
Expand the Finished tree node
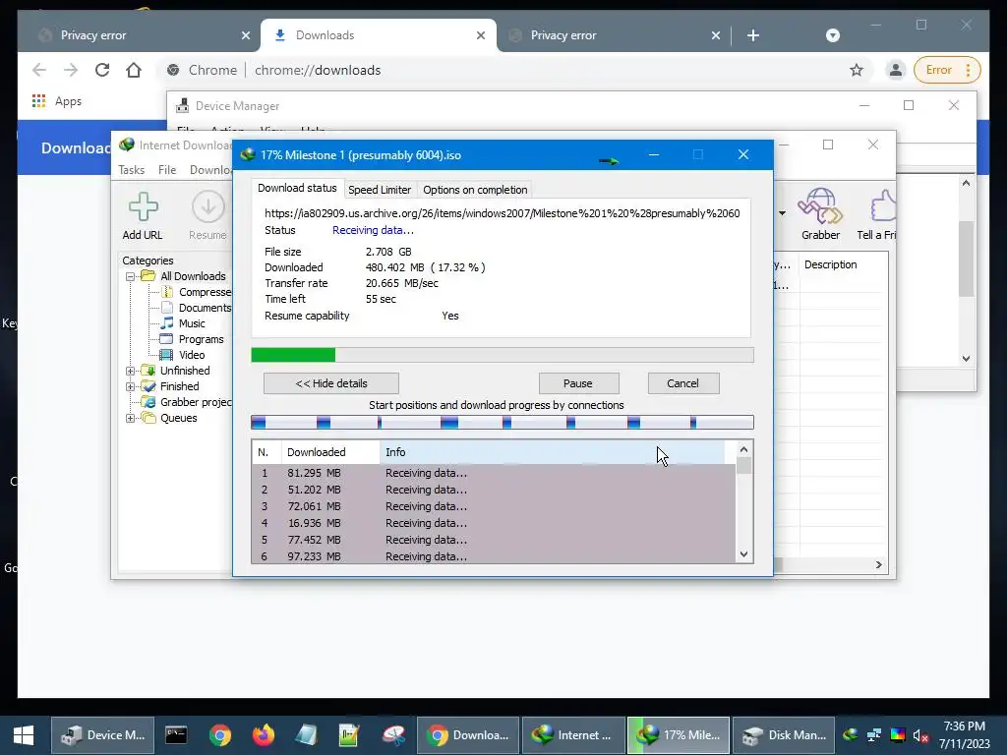pos(131,386)
